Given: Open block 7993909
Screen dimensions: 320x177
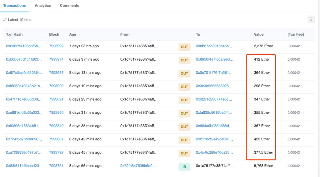Looking at the screenshot, I should tap(56, 86).
